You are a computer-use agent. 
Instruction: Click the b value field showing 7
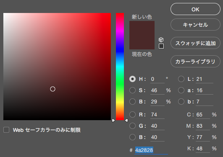click(205, 102)
